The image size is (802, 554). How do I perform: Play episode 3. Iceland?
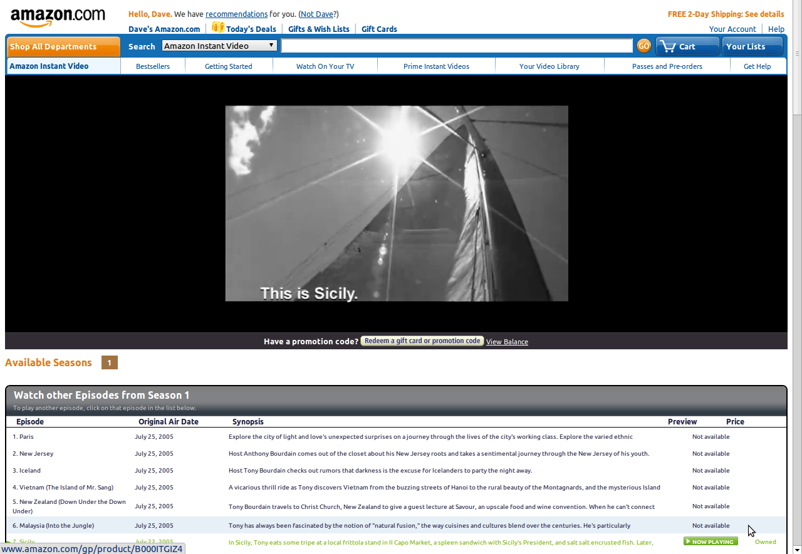[26, 471]
